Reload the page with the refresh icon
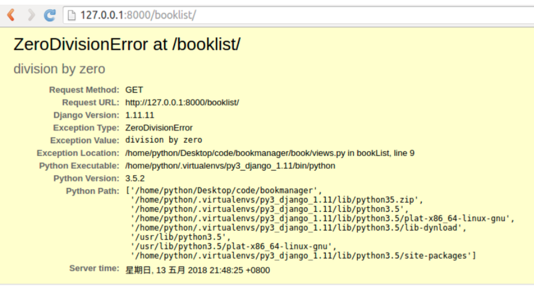Image resolution: width=534 pixels, height=287 pixels. (49, 15)
